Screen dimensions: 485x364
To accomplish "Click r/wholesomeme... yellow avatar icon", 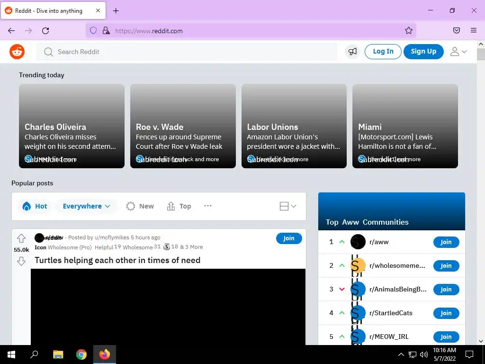I will (x=358, y=265).
